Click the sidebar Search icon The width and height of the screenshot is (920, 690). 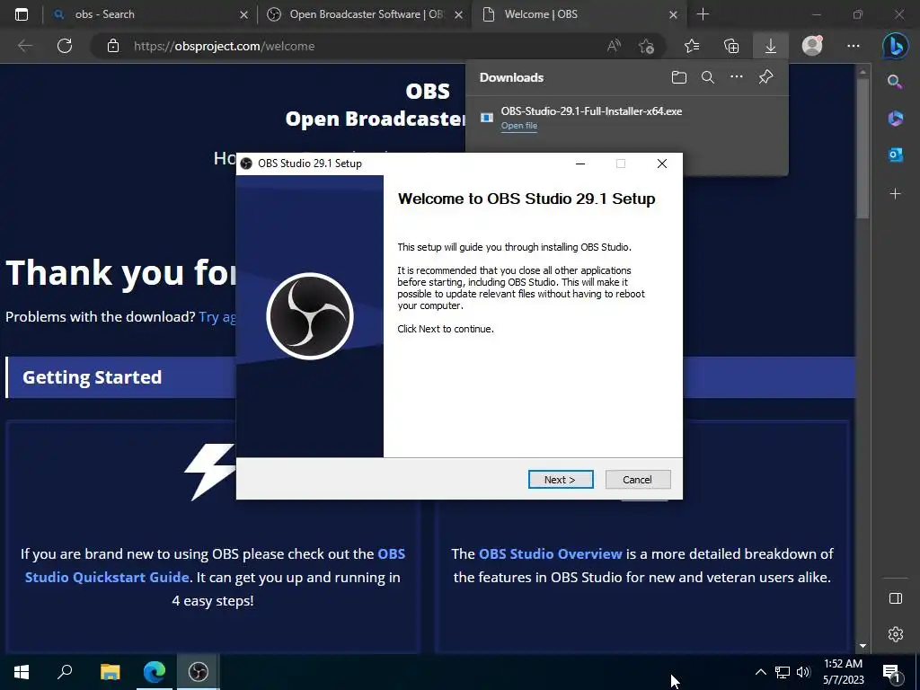click(895, 81)
